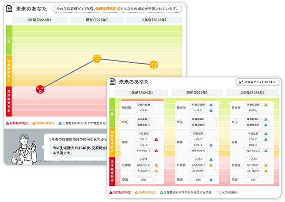
Task: Click HbA1c pill in the 2024 column
Action: [x=143, y=110]
